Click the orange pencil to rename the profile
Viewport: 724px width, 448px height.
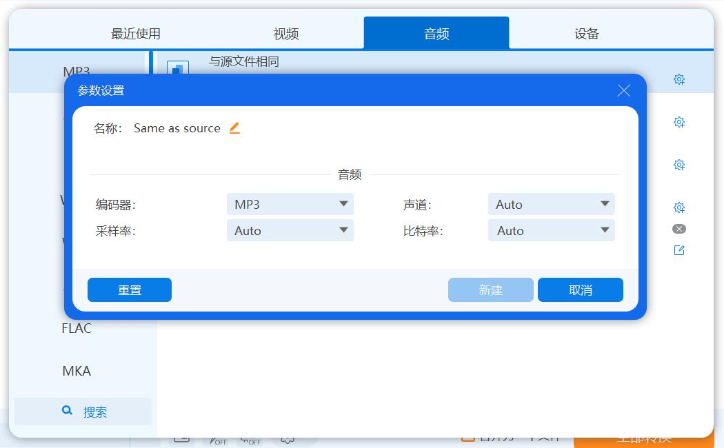tap(234, 128)
